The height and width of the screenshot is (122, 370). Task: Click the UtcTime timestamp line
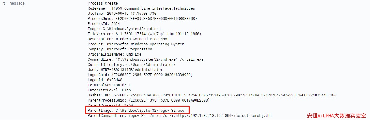(122, 14)
